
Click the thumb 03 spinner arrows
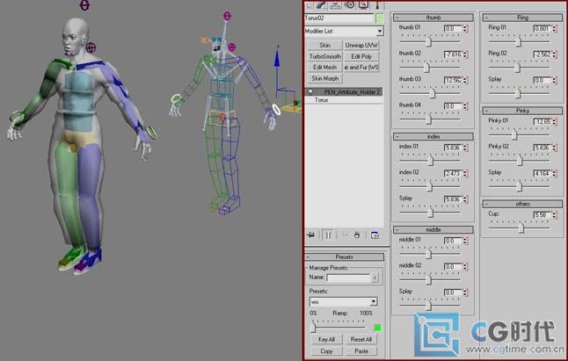click(465, 80)
